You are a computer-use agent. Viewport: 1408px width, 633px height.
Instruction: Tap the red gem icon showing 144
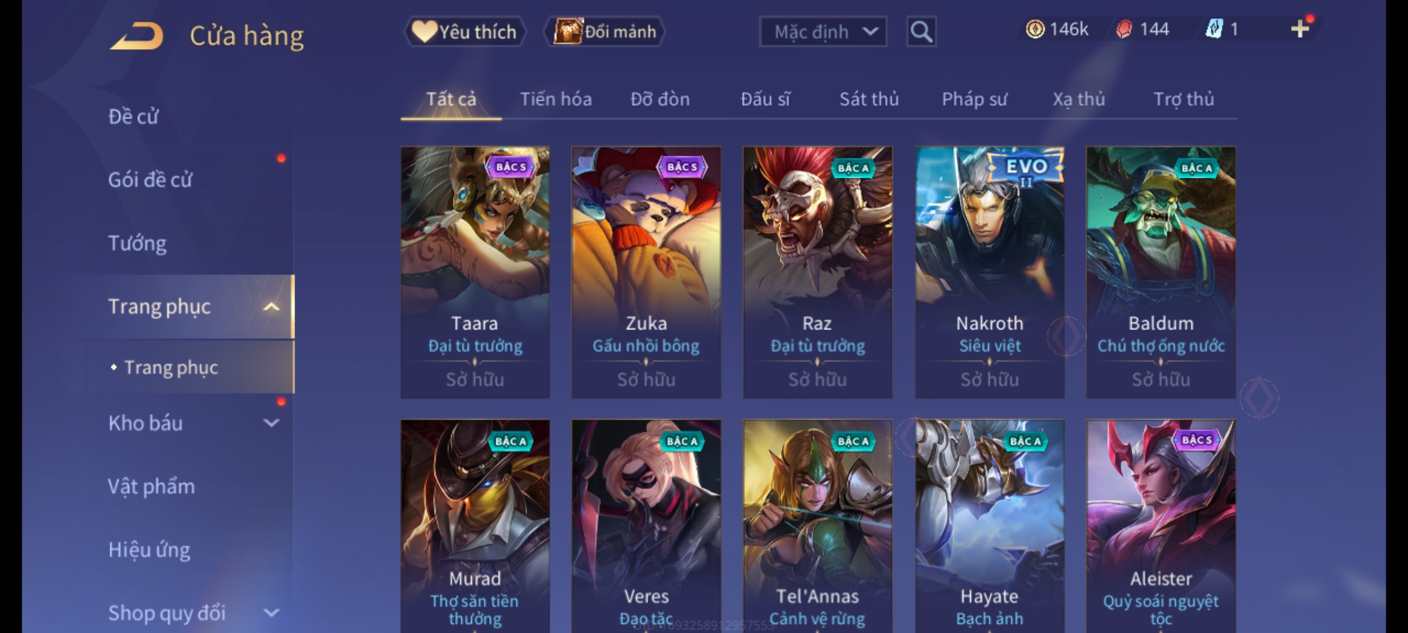click(1123, 29)
